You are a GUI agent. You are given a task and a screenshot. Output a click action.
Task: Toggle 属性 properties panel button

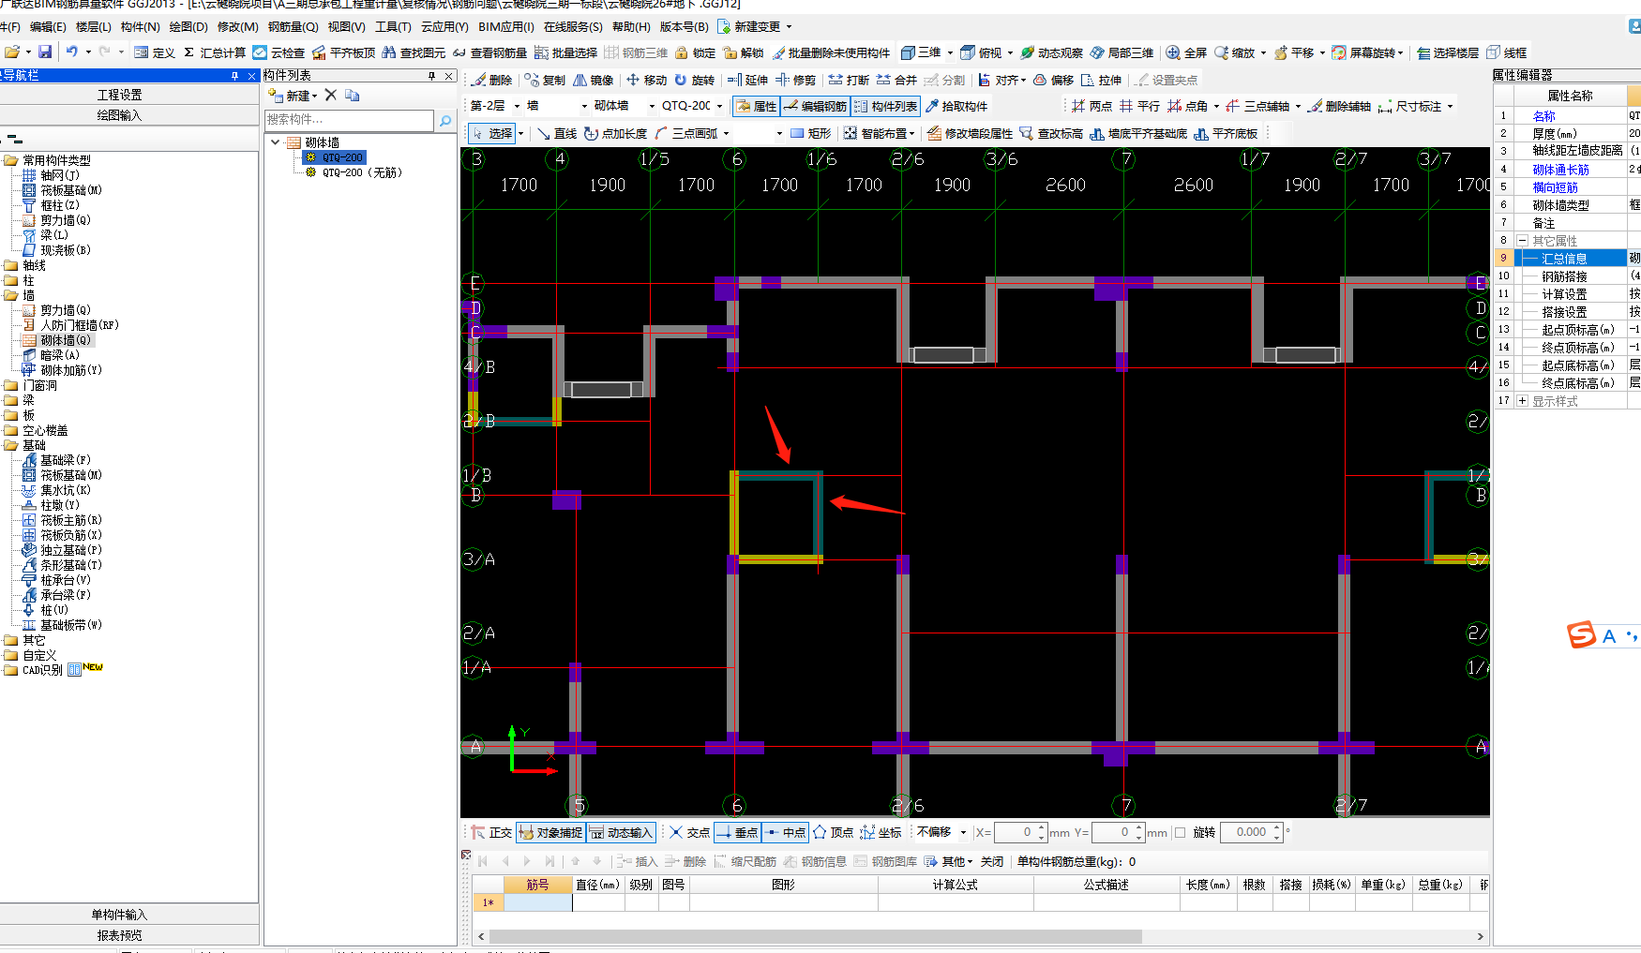pyautogui.click(x=756, y=106)
